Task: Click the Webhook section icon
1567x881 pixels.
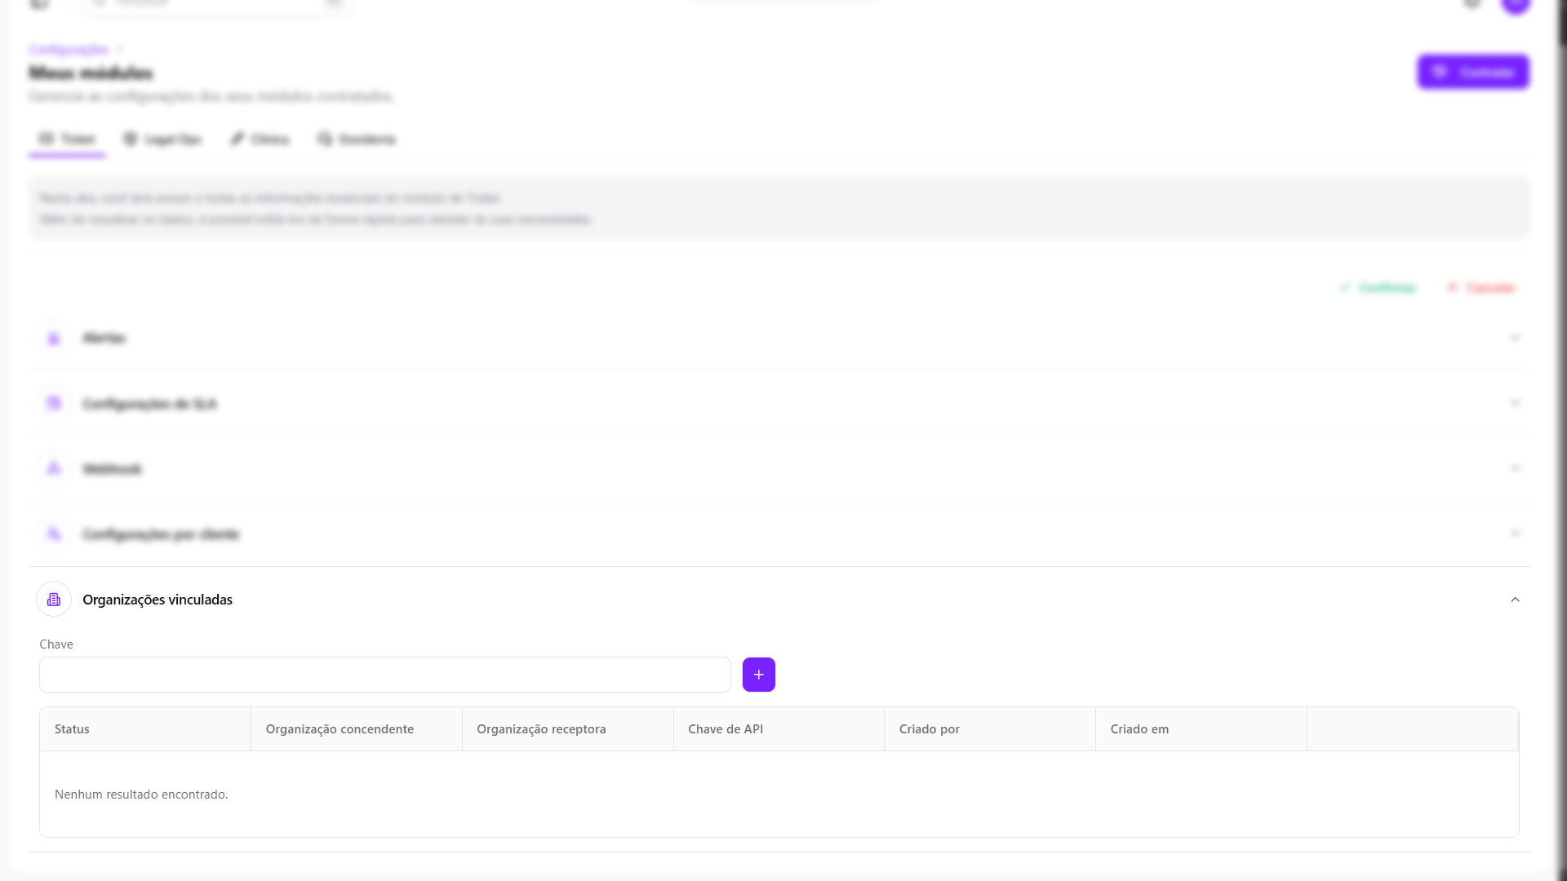Action: pos(54,468)
